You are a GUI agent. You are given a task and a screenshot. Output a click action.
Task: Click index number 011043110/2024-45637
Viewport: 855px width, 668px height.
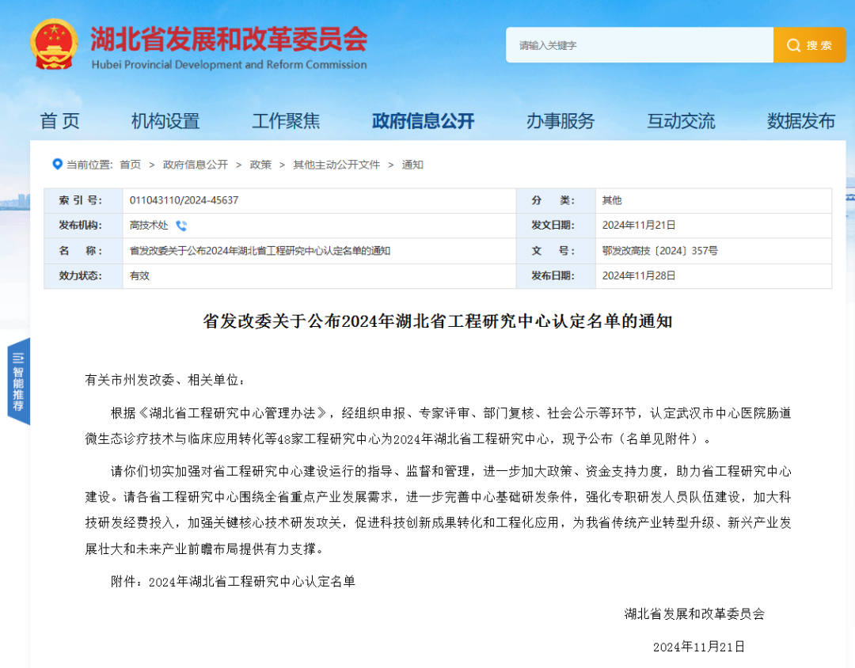pyautogui.click(x=184, y=200)
